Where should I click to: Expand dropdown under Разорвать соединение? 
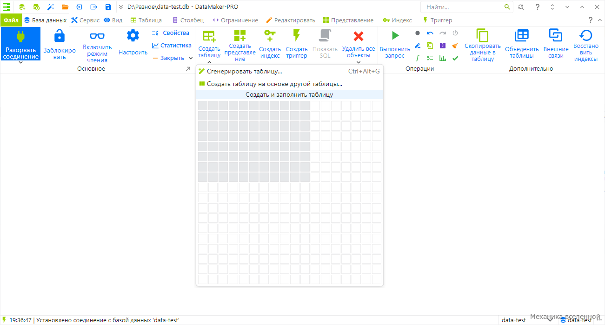20,63
